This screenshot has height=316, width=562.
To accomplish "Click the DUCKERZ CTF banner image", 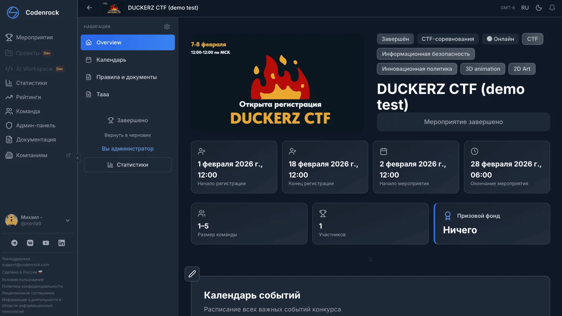I will click(277, 83).
